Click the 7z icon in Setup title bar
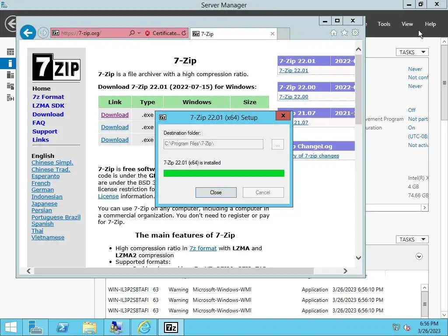448x336 pixels. (163, 117)
